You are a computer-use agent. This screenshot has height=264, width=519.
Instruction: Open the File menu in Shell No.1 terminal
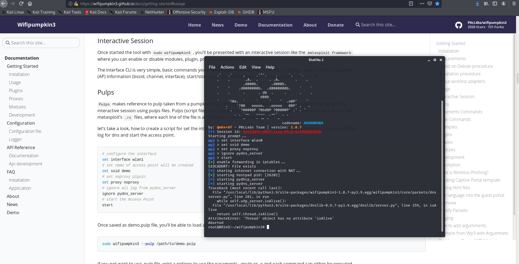[212, 67]
